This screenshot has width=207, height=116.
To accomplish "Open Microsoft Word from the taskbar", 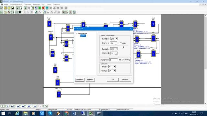I will pyautogui.click(x=74, y=113).
